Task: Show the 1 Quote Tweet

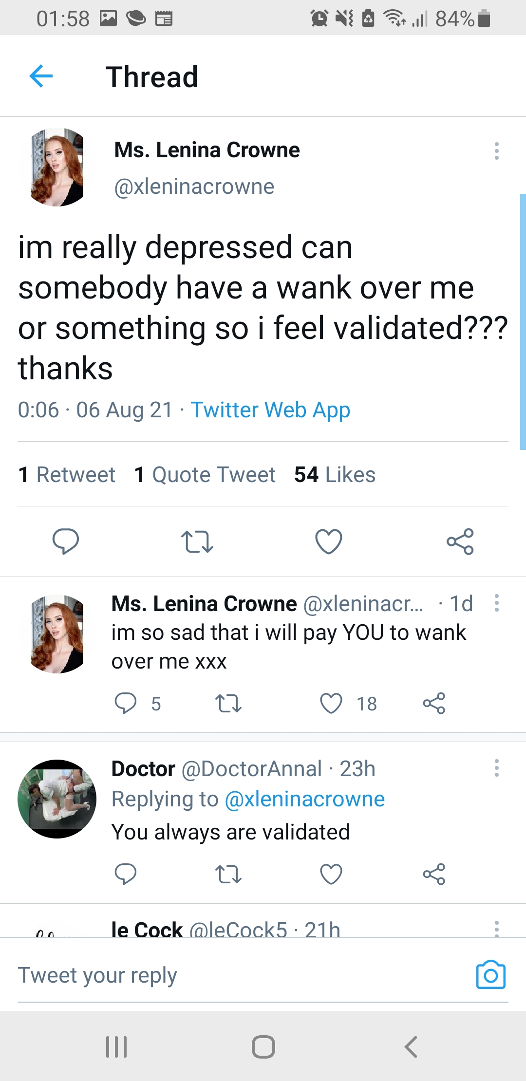Action: coord(205,475)
